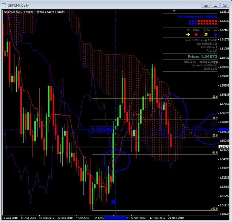This screenshot has width=232, height=222.
Task: Click the yellow PA arrow indicator
Action: point(188,35)
